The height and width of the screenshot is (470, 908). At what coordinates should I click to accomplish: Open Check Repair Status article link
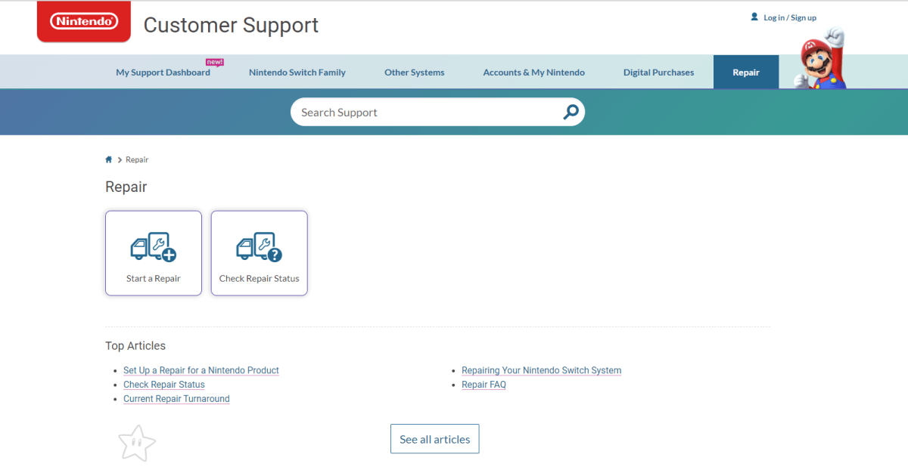click(x=164, y=385)
